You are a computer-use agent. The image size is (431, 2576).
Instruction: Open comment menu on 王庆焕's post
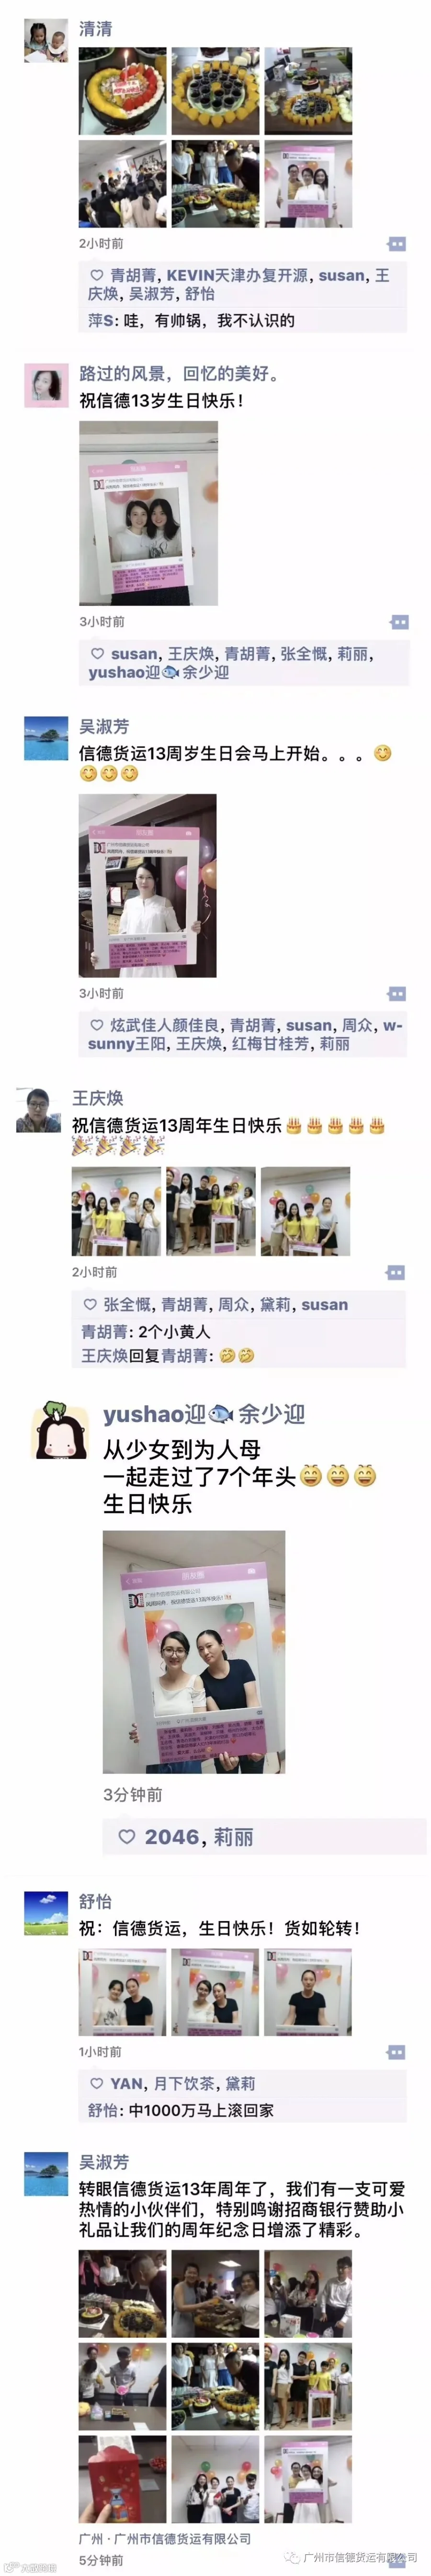395,1272
